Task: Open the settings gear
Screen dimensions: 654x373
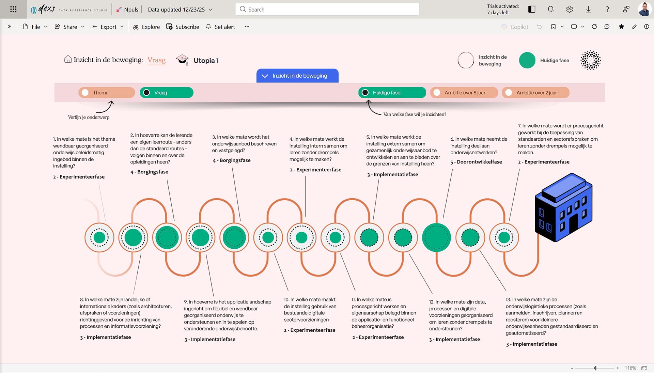Action: click(x=570, y=9)
